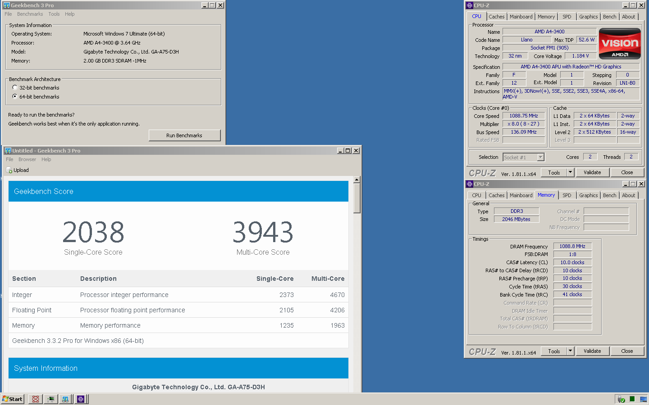This screenshot has width=649, height=405.
Task: Minimize the CPU-Z memory timings window
Action: pyautogui.click(x=626, y=184)
